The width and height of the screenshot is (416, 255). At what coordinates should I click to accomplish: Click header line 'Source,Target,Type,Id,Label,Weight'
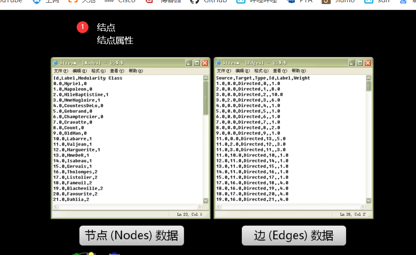pyautogui.click(x=263, y=78)
